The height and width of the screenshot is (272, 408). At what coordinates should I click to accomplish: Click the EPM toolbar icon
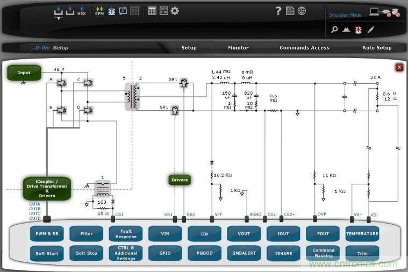(99, 11)
